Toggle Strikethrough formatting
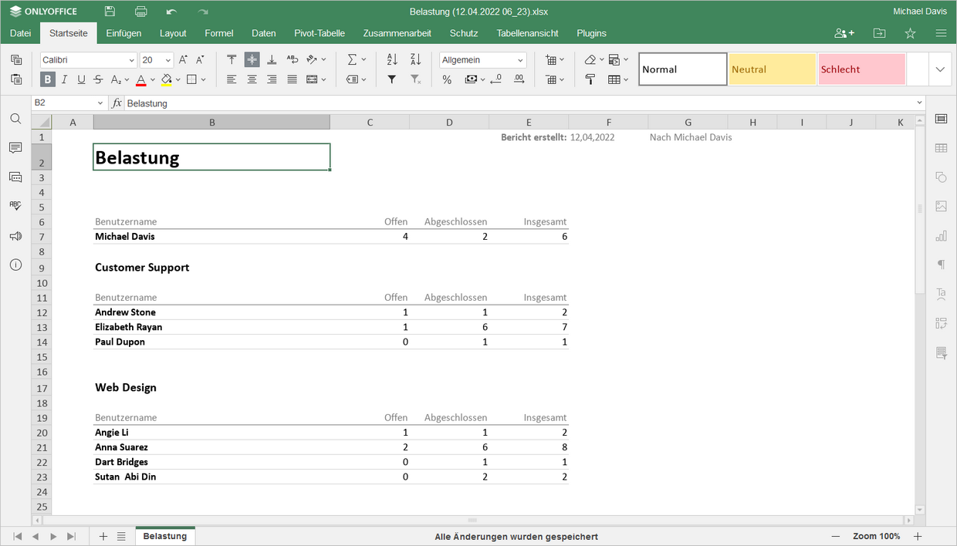Screen dimensions: 957x546 (98, 79)
